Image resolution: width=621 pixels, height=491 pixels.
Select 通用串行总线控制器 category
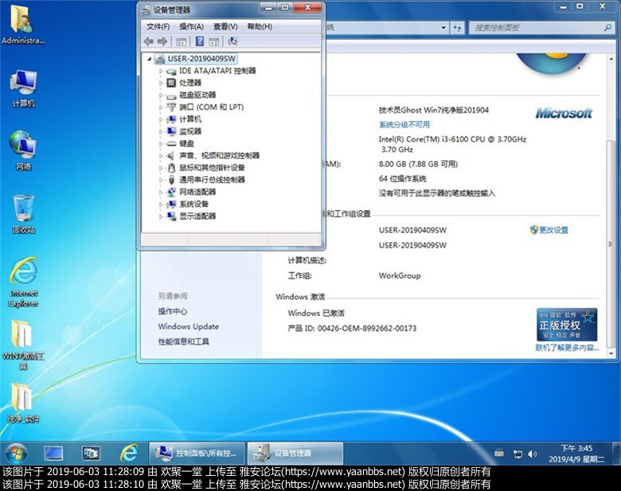pos(212,180)
